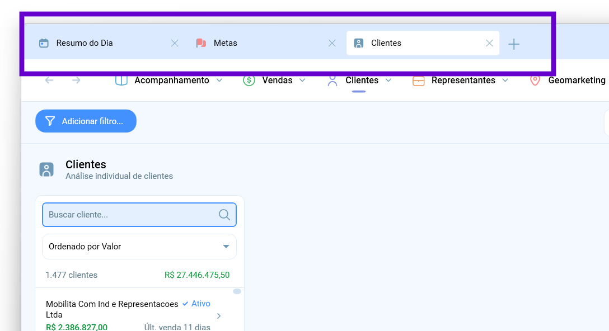Expand Mobilita client row arrow
The width and height of the screenshot is (609, 331).
coord(219,316)
